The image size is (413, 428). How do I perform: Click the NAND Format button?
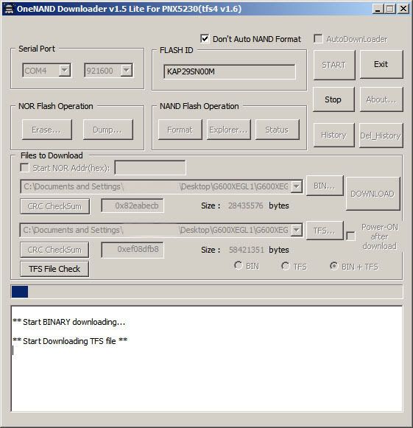click(x=180, y=130)
